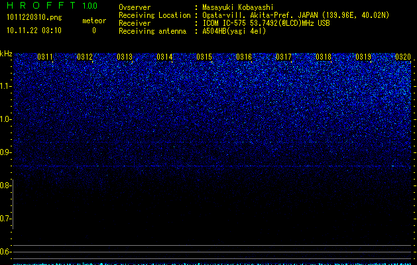Click the 1.0 kHz axis label
Image resolution: width=417 pixels, height=265 pixels.
point(6,119)
